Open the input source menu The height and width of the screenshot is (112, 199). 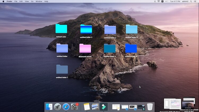[x=162, y=1]
